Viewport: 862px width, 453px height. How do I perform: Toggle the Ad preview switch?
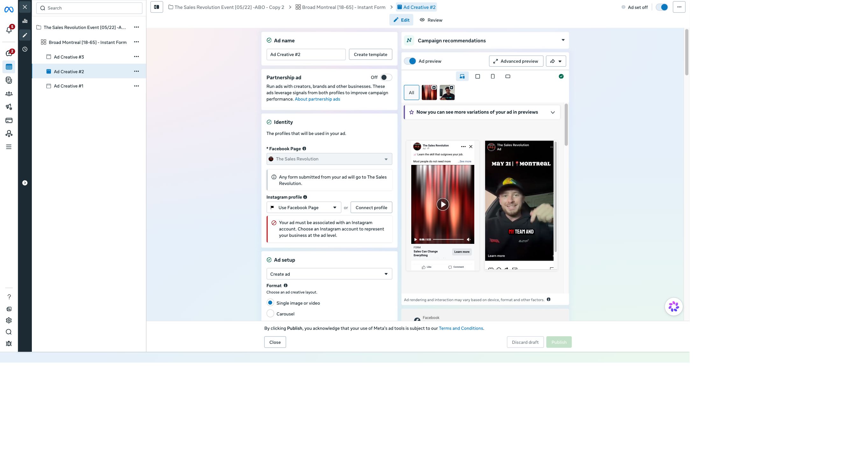pyautogui.click(x=410, y=61)
